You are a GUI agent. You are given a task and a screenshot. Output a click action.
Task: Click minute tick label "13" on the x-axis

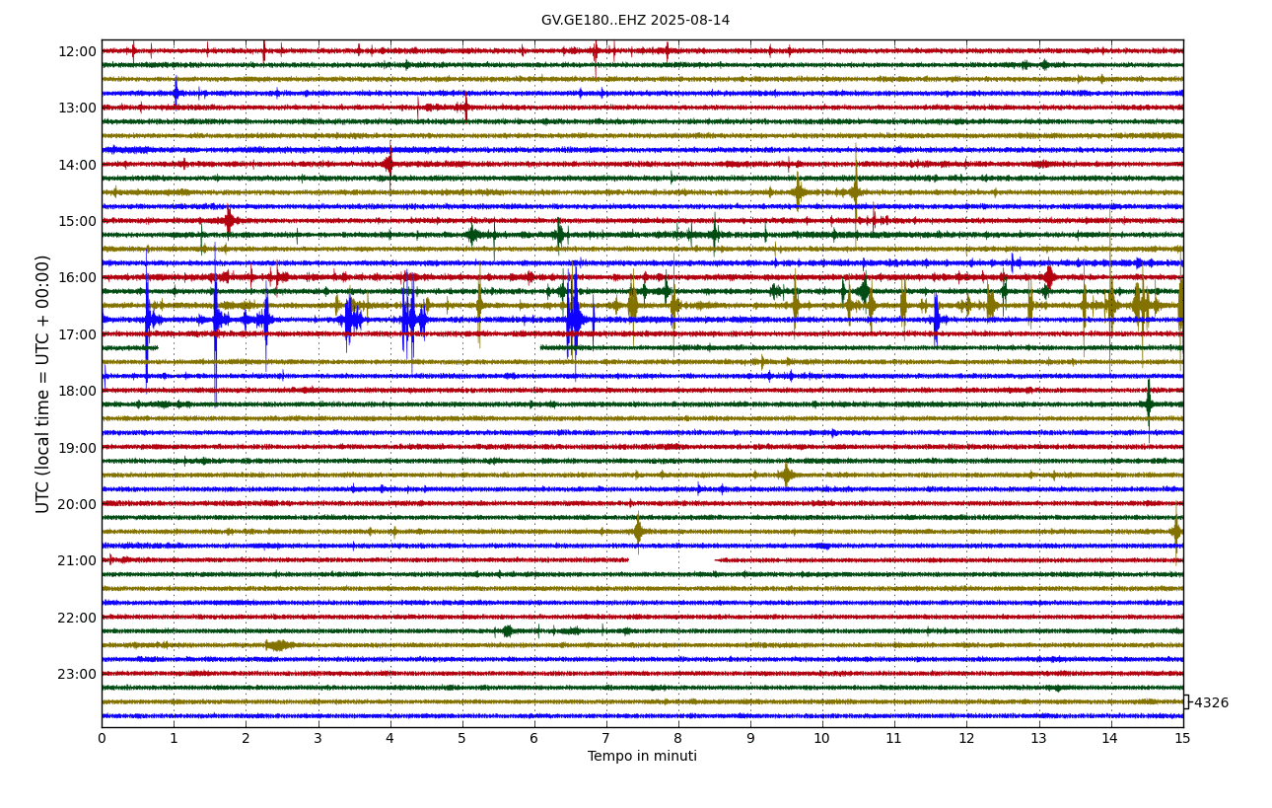pyautogui.click(x=1038, y=738)
